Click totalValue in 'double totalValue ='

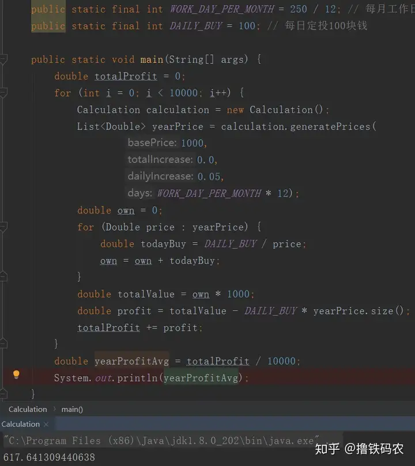146,294
